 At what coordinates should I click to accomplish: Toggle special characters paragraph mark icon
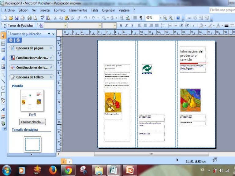pos(141,18)
